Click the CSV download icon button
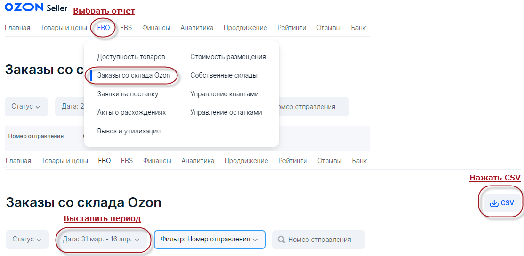Viewport: 524px width, 256px height. 502,203
